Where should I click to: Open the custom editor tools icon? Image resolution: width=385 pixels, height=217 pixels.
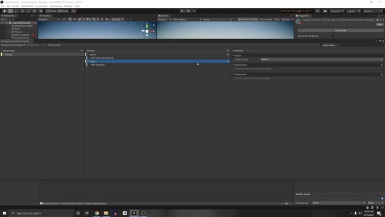pos(41,11)
